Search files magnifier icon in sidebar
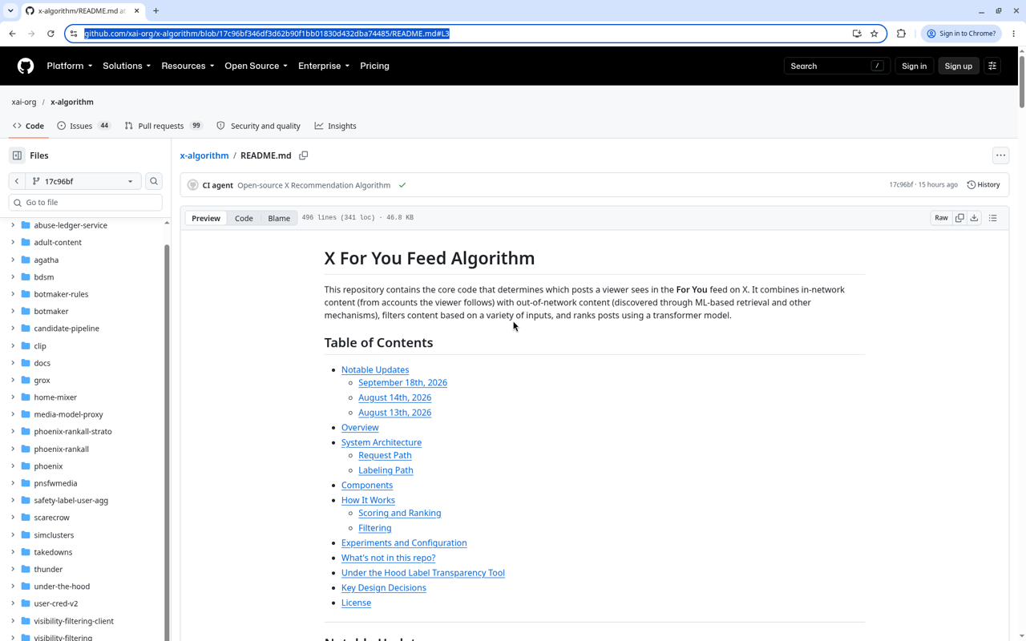 click(154, 181)
